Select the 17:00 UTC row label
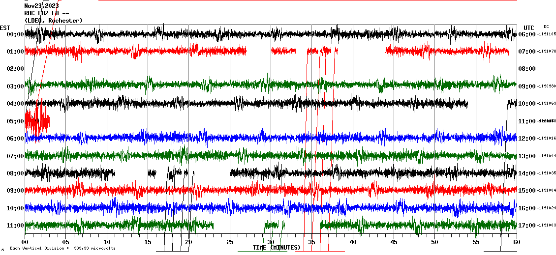 coord(527,226)
